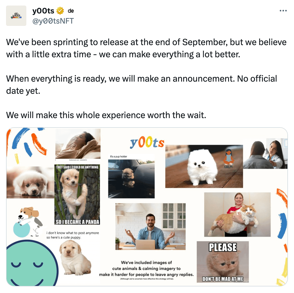Click the white Pomeranian puppy photo

[x=204, y=167]
